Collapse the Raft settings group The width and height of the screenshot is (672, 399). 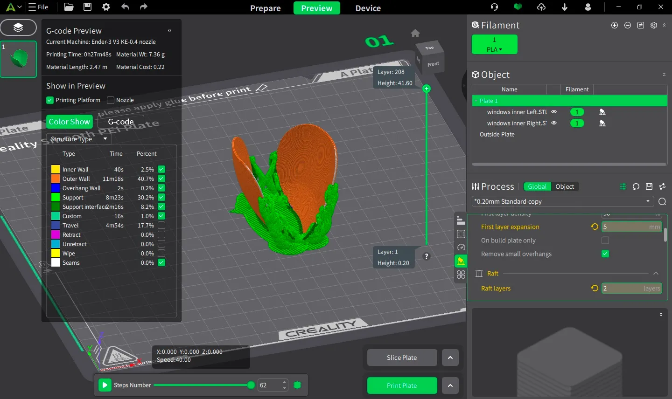[656, 273]
